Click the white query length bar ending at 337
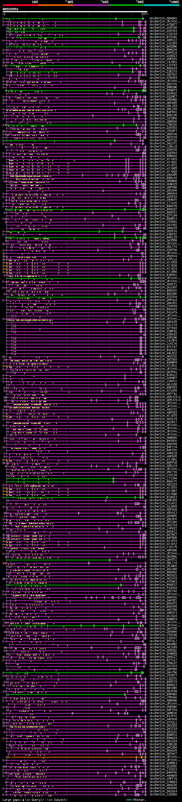This screenshot has width=182, height=802. coord(75,11)
